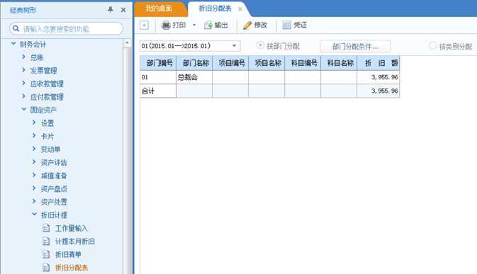Click the 部门名称 column header
Image resolution: width=477 pixels, height=274 pixels.
[194, 63]
